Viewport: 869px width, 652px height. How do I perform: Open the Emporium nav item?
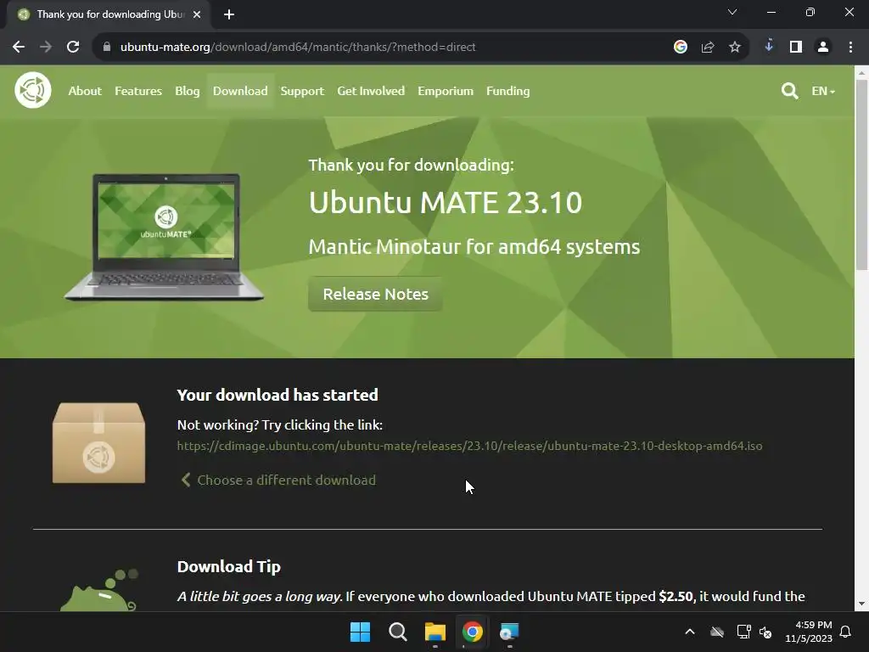(x=446, y=91)
